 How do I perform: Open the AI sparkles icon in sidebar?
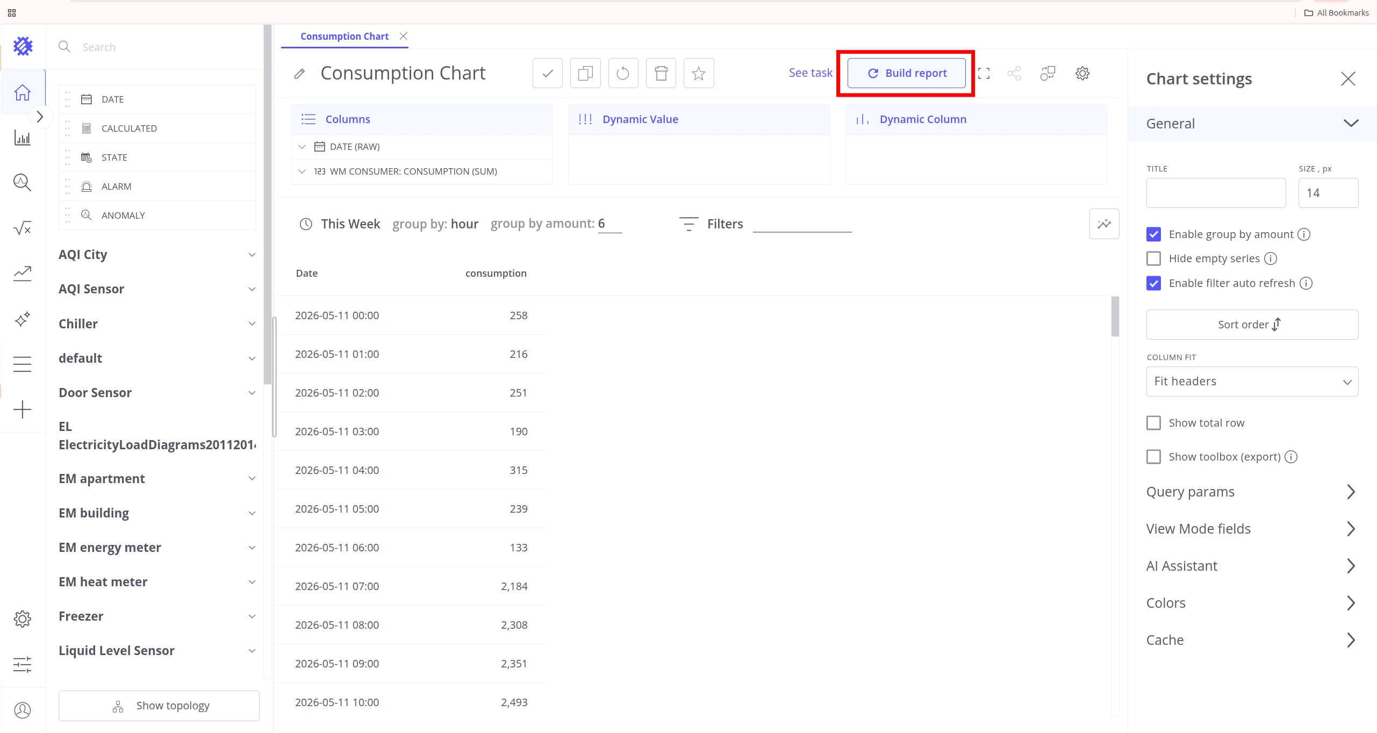(x=22, y=319)
